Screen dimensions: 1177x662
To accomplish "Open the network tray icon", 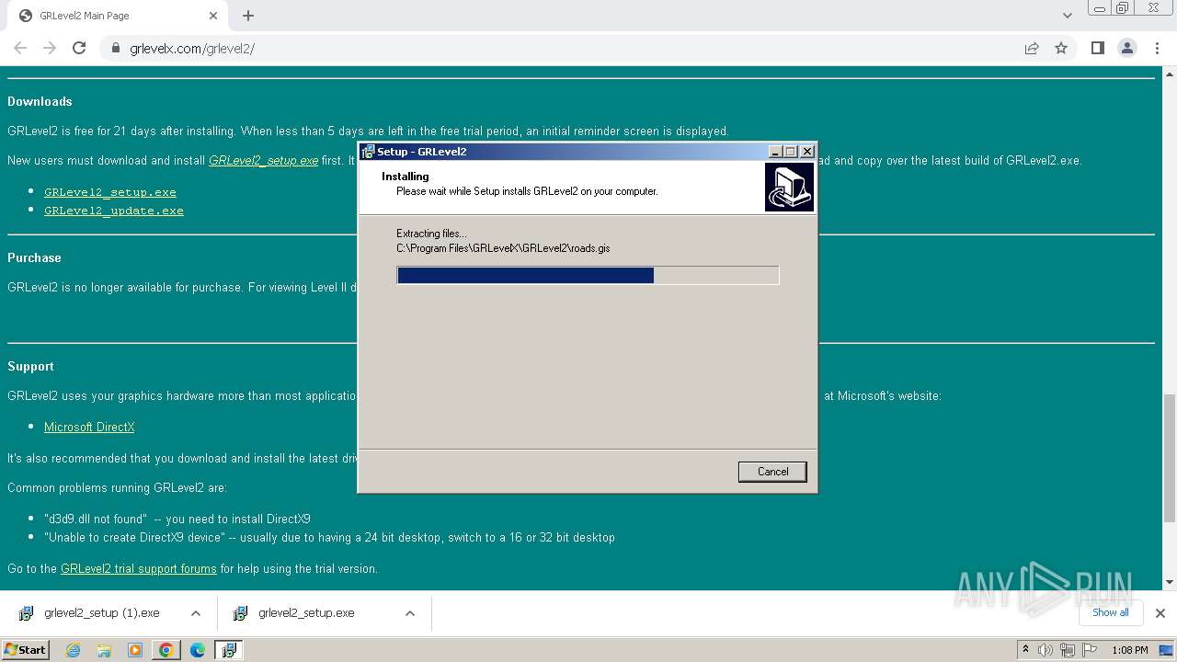I will 1068,650.
